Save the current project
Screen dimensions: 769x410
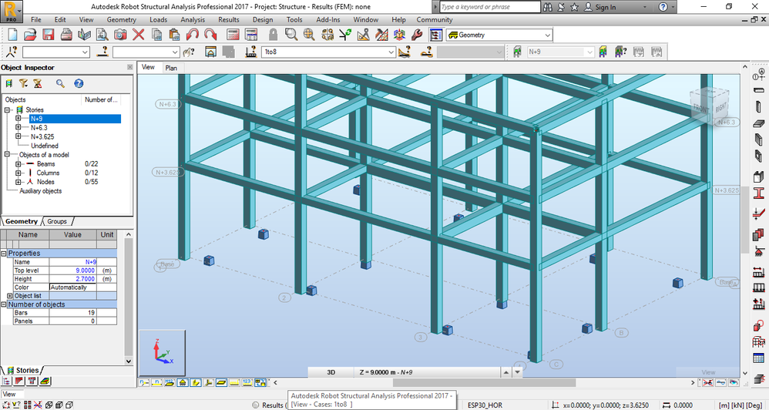[48, 35]
